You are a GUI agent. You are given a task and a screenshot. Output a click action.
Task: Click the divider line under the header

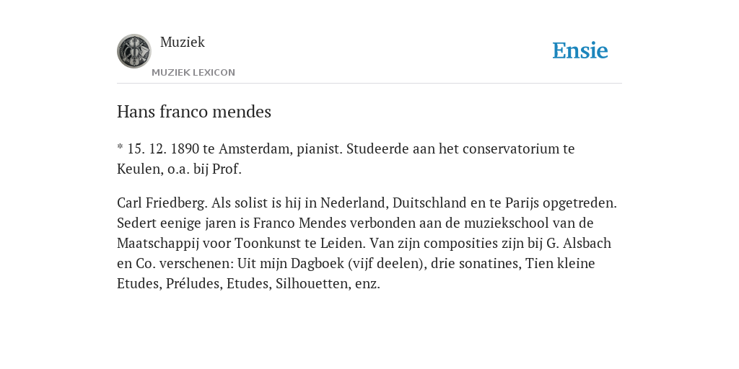369,84
